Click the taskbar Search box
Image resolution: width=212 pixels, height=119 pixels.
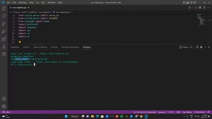coord(75,116)
